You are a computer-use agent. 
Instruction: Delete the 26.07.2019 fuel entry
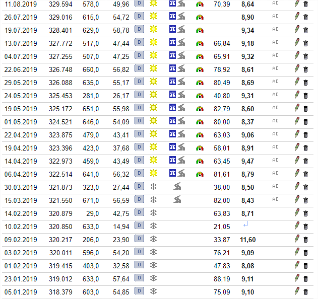[305, 17]
